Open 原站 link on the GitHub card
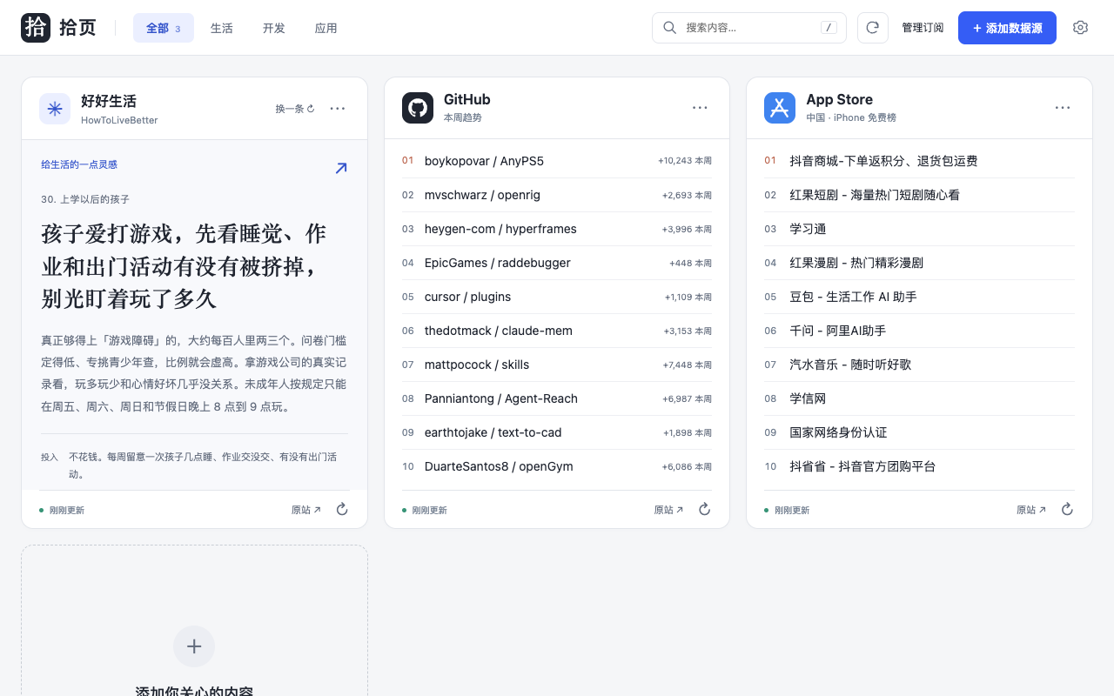This screenshot has height=696, width=1114. 668,510
